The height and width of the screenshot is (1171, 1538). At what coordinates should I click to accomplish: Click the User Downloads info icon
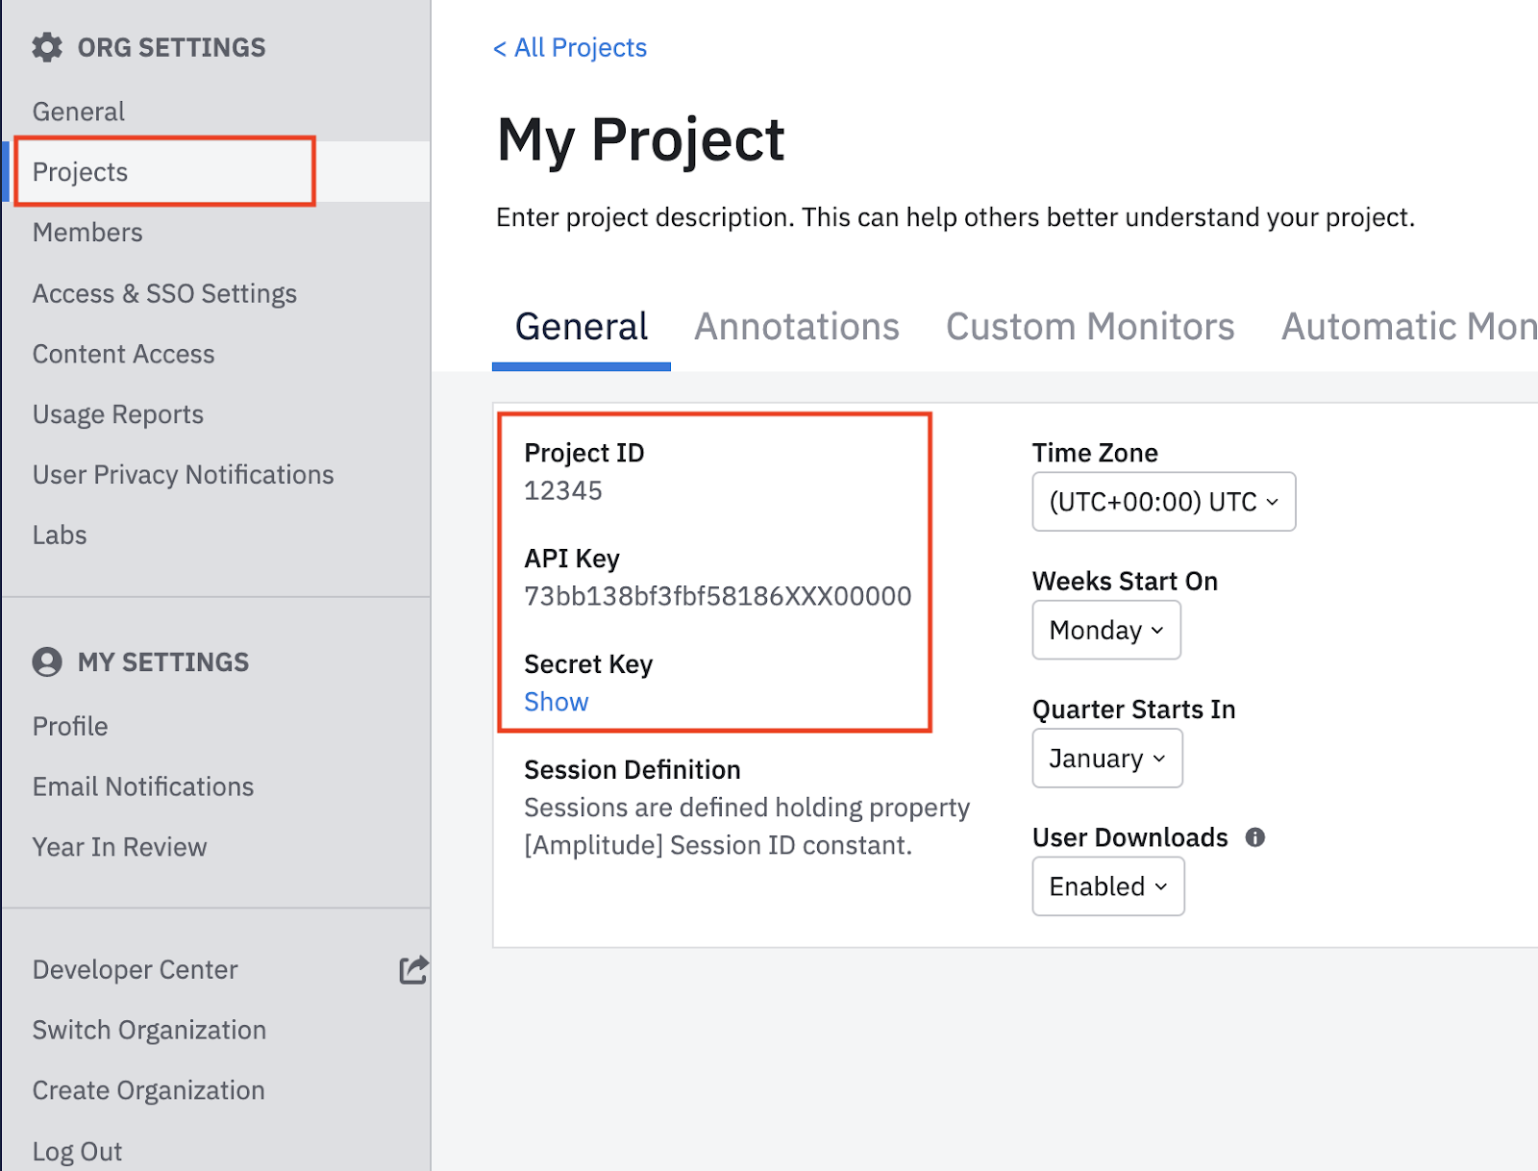pyautogui.click(x=1254, y=837)
